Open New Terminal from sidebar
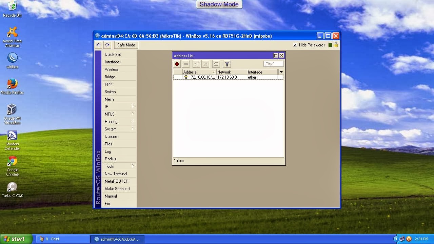Viewport: 434px width, 244px height. pyautogui.click(x=119, y=174)
